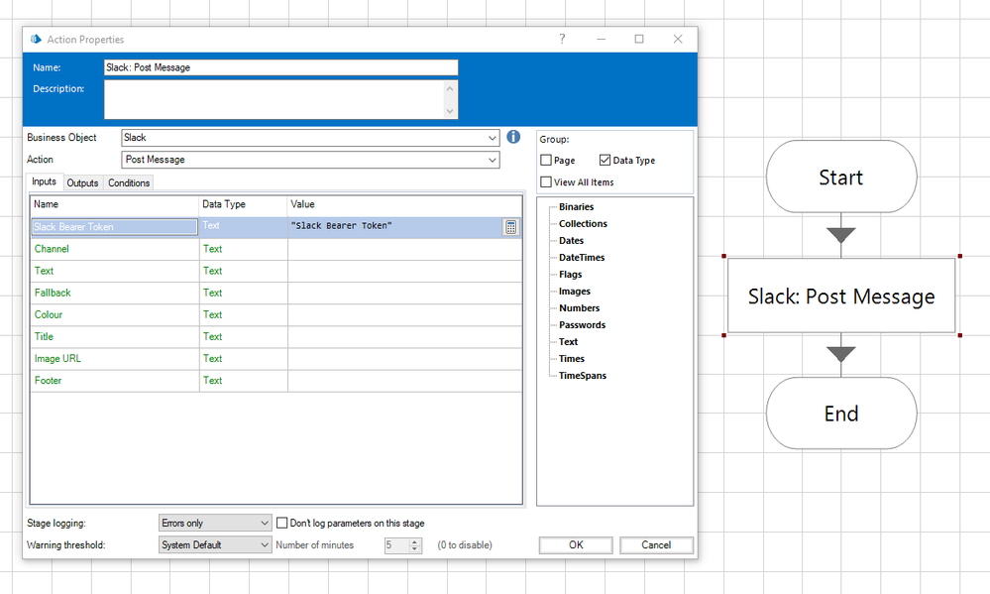Decrease the number of minutes stepper

pos(415,548)
